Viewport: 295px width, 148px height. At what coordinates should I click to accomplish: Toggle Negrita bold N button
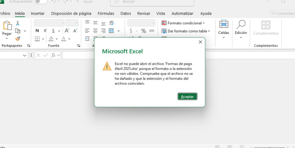click(x=37, y=31)
